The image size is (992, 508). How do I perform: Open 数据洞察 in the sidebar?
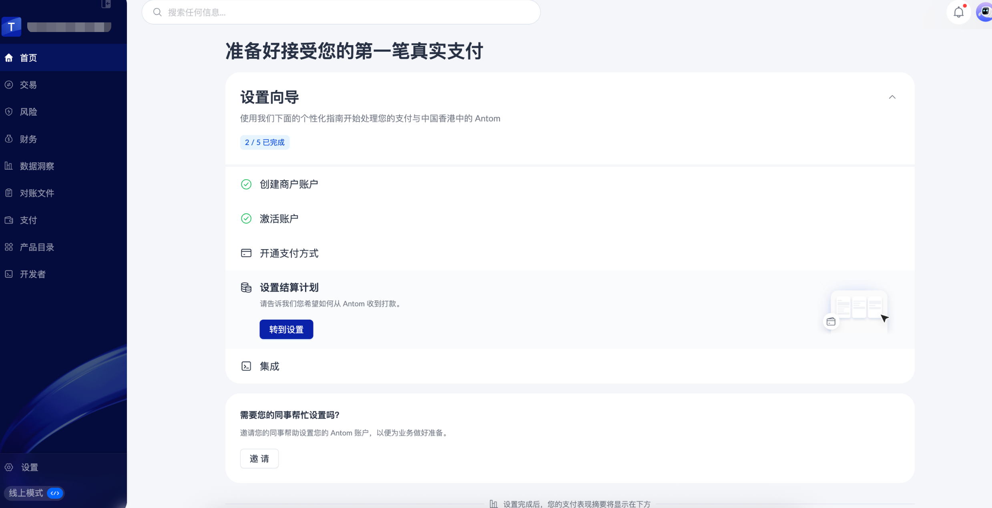point(63,166)
